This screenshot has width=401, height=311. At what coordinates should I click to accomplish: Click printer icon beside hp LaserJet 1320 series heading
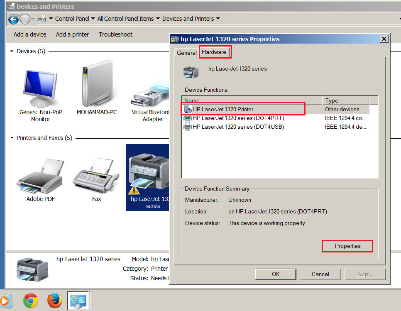pyautogui.click(x=191, y=72)
